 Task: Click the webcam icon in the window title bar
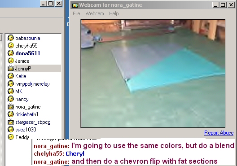[x=75, y=5]
